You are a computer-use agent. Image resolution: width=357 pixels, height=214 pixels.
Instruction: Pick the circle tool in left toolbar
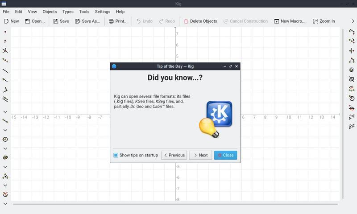click(5, 139)
